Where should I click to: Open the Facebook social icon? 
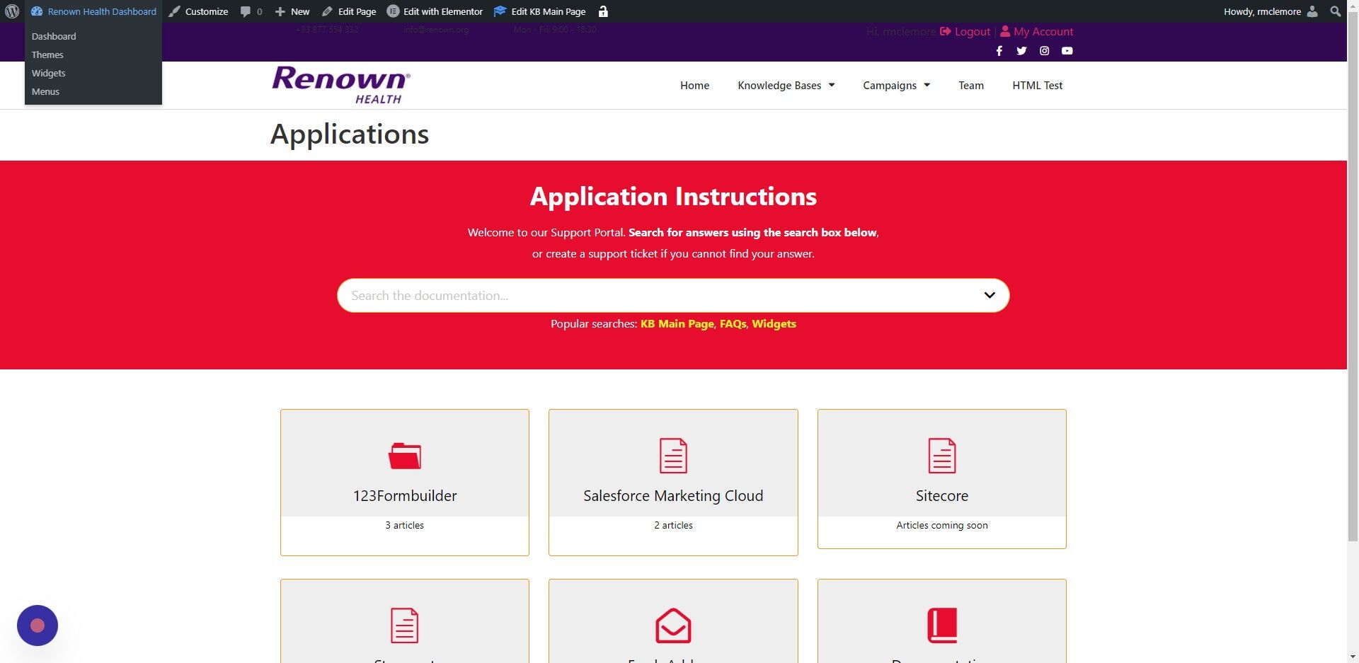coord(999,51)
